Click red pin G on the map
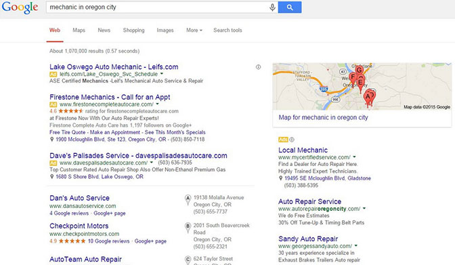The width and height of the screenshot is (455, 265). 359,70
